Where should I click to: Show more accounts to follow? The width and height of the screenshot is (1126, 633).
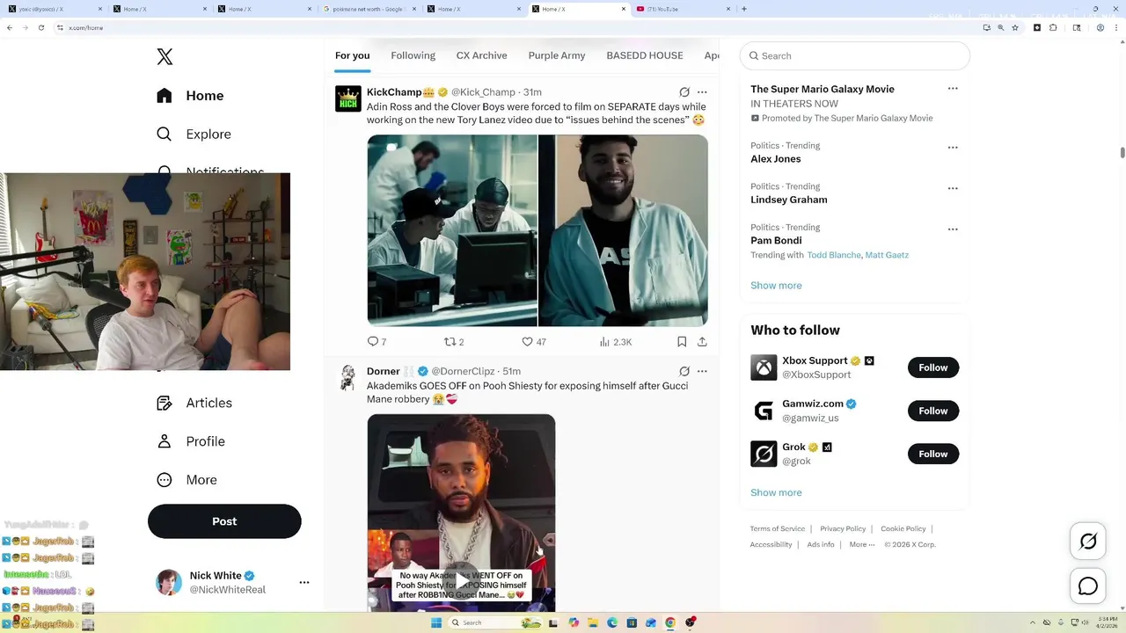[x=776, y=493]
